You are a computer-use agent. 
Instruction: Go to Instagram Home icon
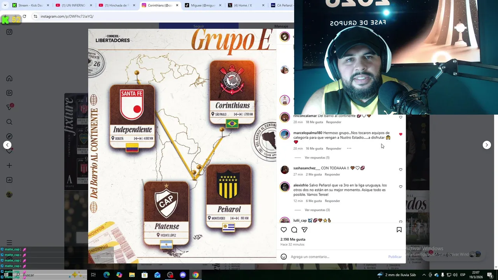click(9, 79)
